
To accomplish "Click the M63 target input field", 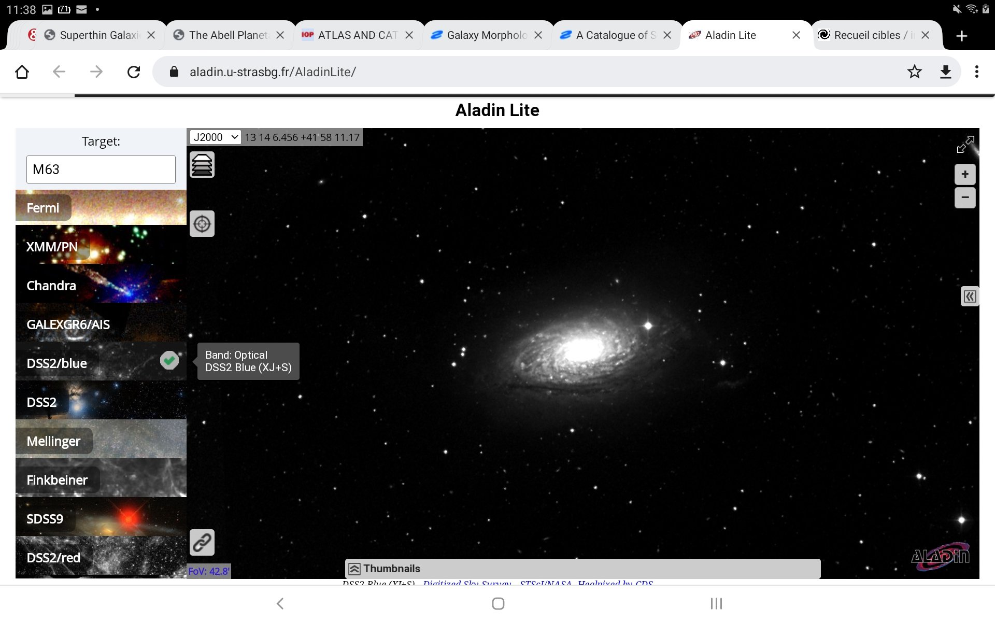I will point(101,169).
